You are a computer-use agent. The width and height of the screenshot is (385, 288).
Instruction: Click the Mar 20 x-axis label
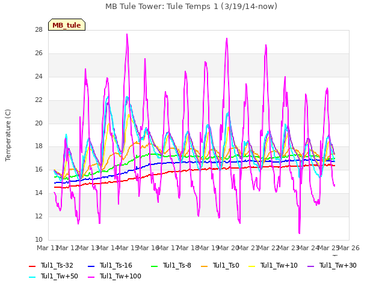point(228,248)
